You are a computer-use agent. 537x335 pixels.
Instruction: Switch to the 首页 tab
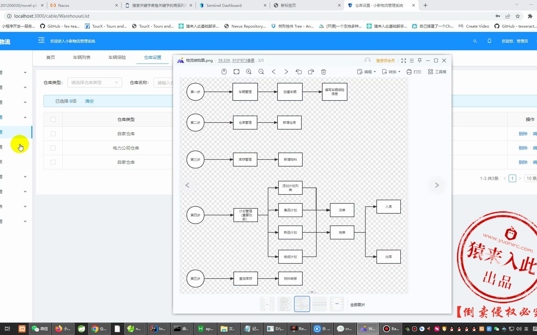51,57
